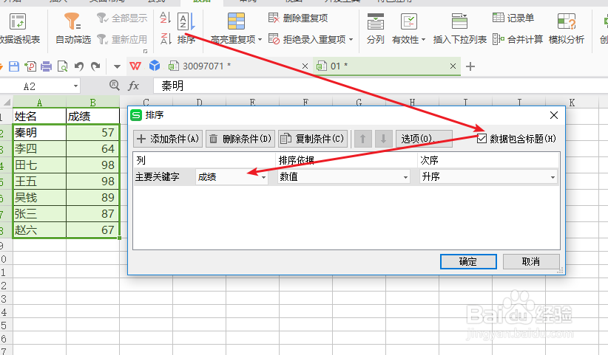Click the Save icon in quick toolbar

click(14, 66)
